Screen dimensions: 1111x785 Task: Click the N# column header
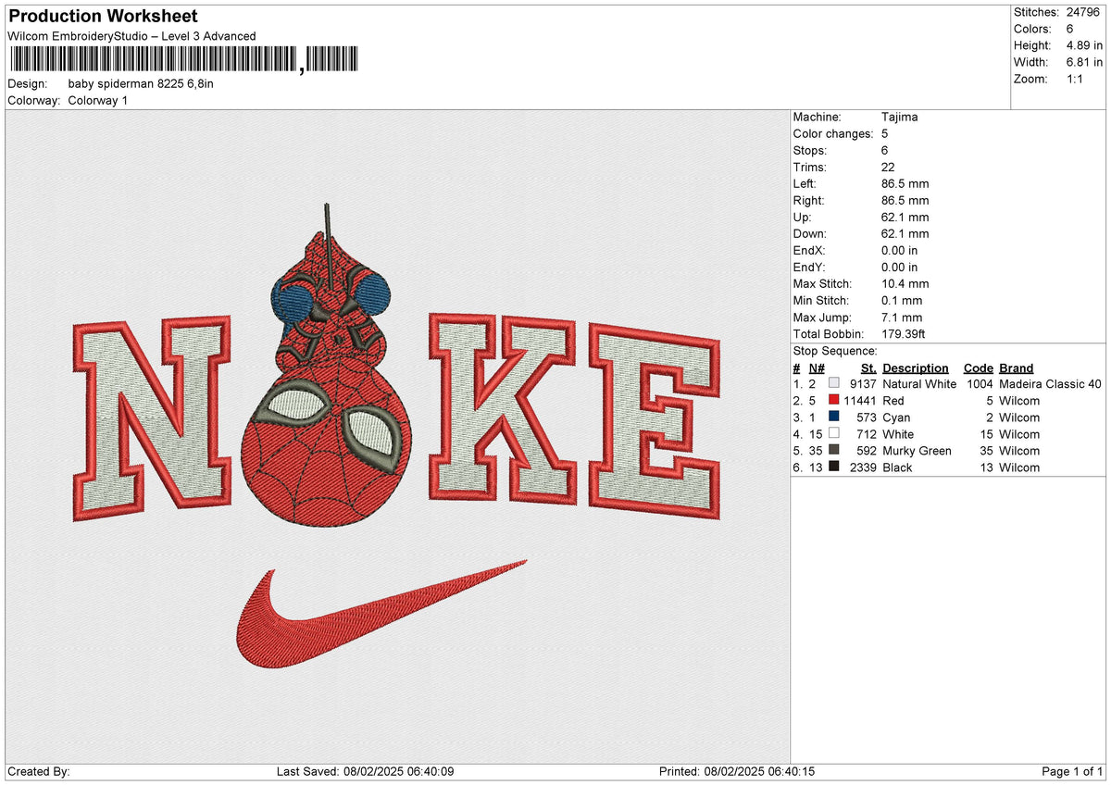817,368
